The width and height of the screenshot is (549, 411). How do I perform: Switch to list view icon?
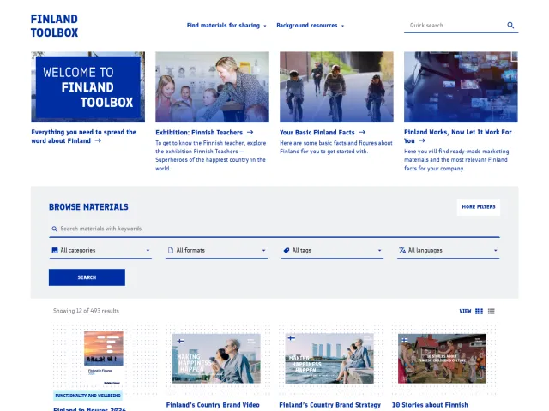(492, 311)
